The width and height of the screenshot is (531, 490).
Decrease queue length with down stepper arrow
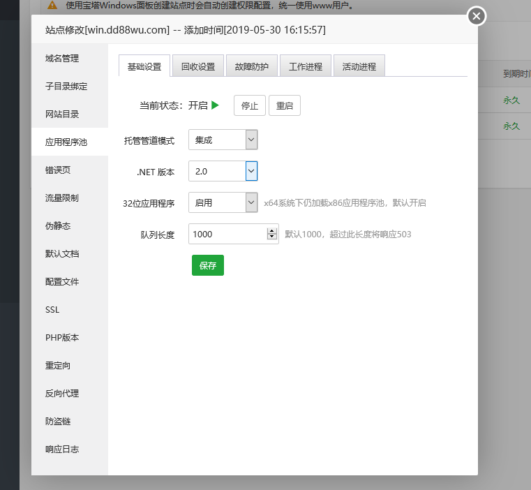pos(271,237)
